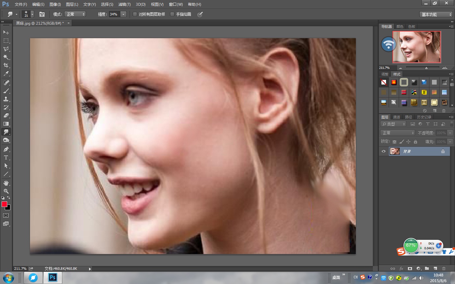Enable 手指绘画 checkbox
Viewport: 455px width, 284px height.
pyautogui.click(x=172, y=14)
